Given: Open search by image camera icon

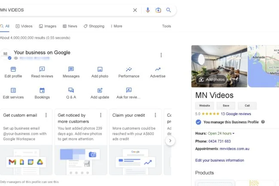Looking at the screenshot, I should (x=158, y=10).
